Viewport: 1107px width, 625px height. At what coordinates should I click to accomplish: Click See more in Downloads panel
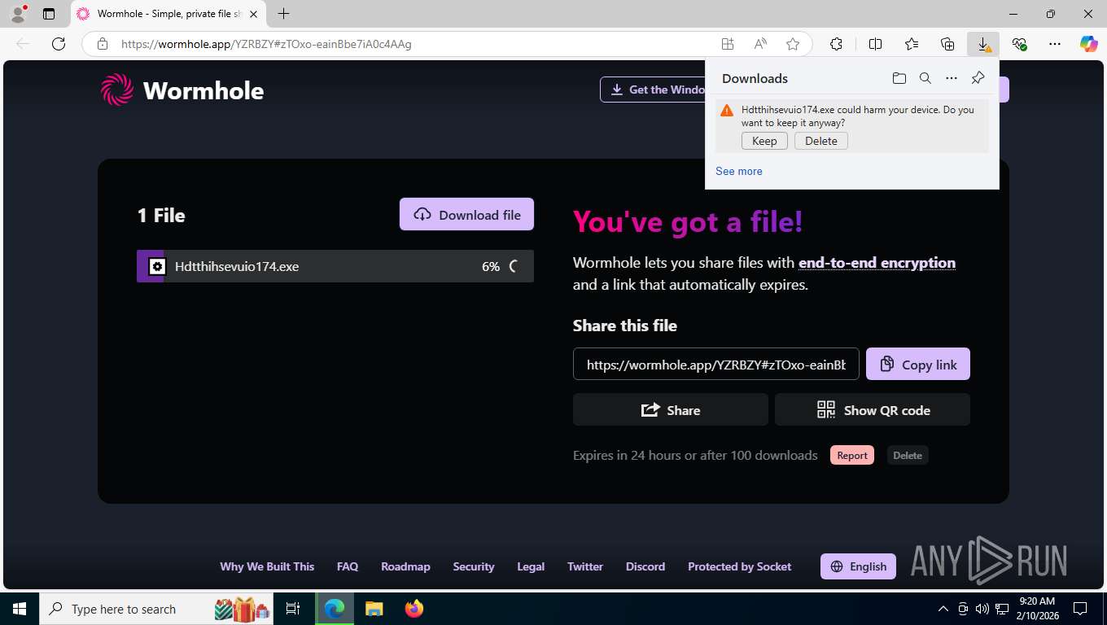click(739, 171)
